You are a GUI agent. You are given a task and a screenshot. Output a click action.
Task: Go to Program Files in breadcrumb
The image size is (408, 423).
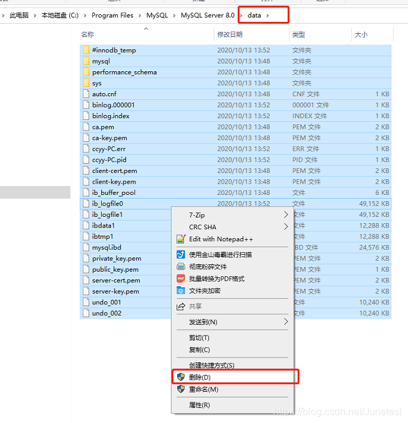pyautogui.click(x=112, y=16)
